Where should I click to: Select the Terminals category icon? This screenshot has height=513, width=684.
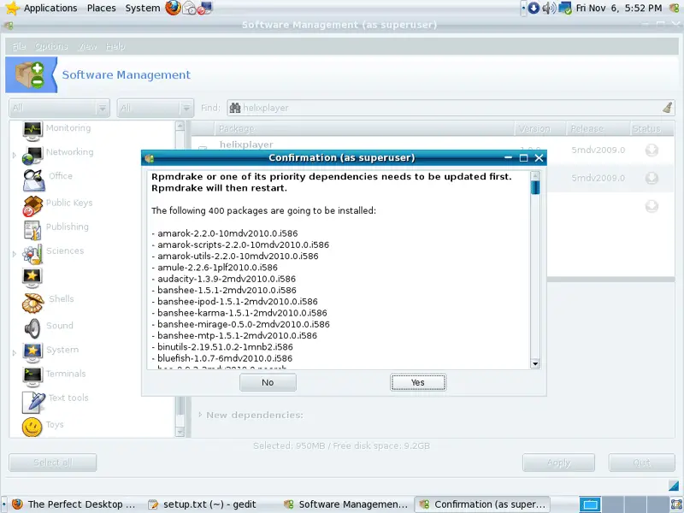[32, 376]
